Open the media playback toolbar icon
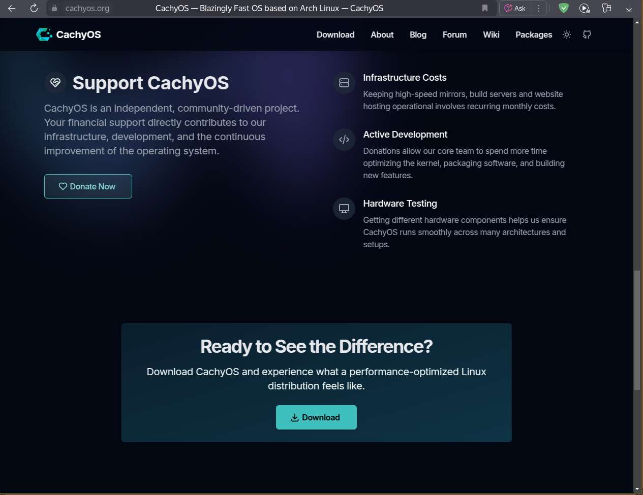Image resolution: width=643 pixels, height=495 pixels. (585, 8)
